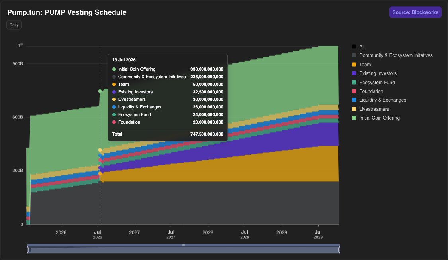The height and width of the screenshot is (260, 448).
Task: Toggle Existing Investors legend label
Action: tap(378, 73)
